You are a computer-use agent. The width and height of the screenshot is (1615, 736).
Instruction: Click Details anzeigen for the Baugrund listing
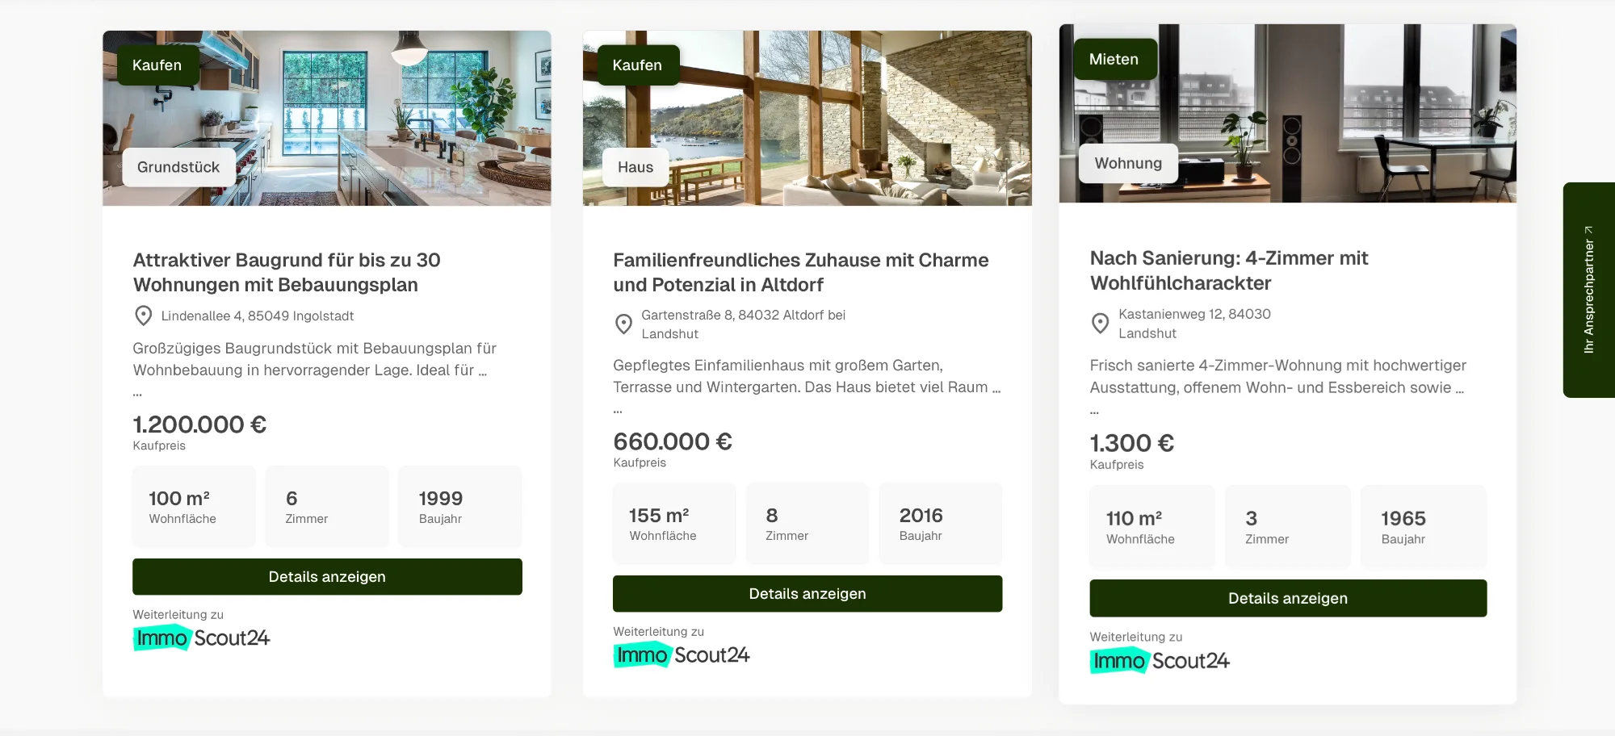(327, 576)
